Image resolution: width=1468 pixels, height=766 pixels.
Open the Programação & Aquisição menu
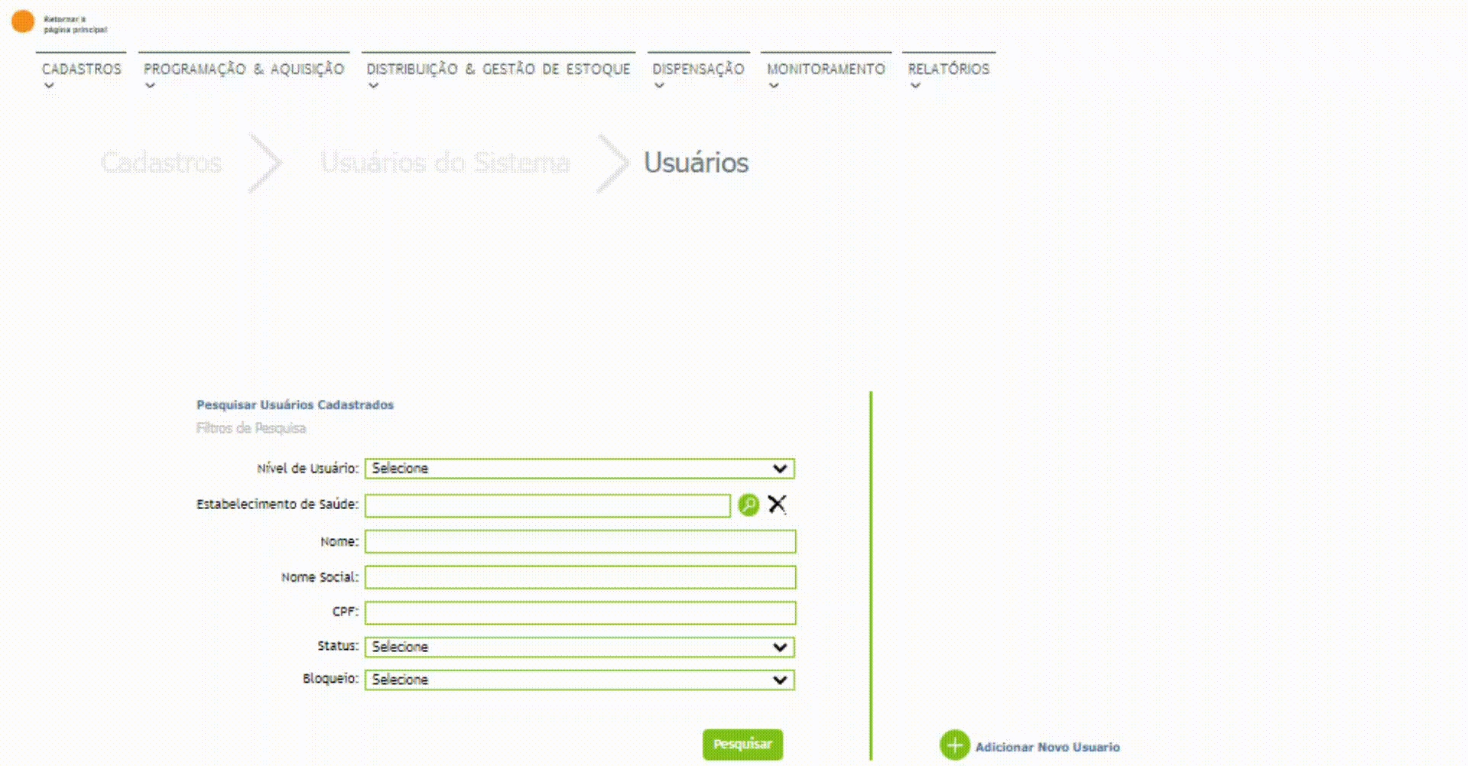point(244,70)
